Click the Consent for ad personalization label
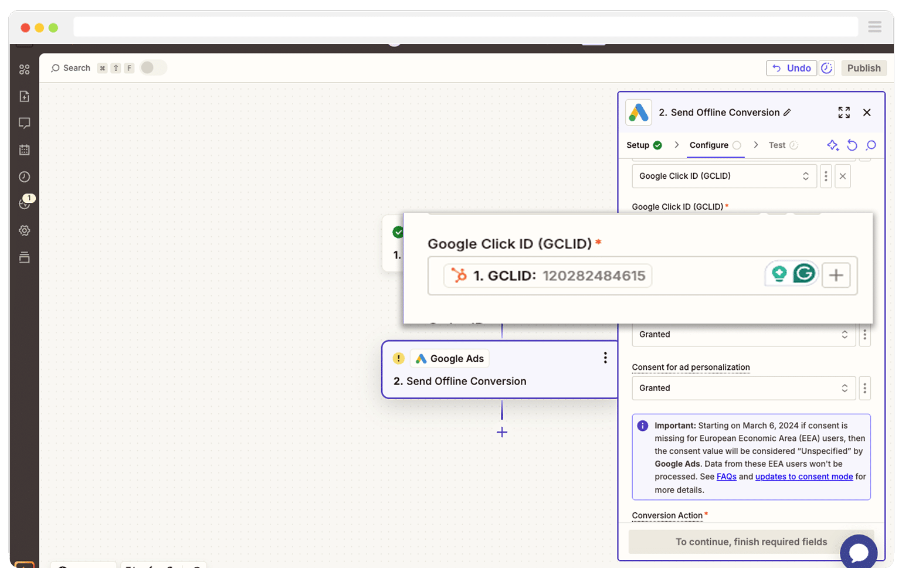This screenshot has width=902, height=568. [691, 368]
